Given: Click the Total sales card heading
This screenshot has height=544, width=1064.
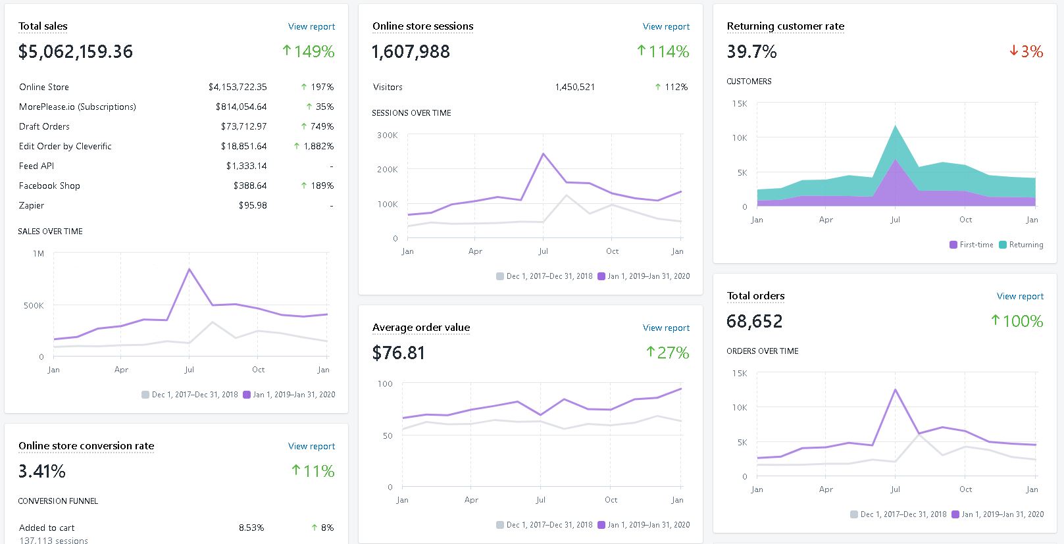Looking at the screenshot, I should point(43,26).
